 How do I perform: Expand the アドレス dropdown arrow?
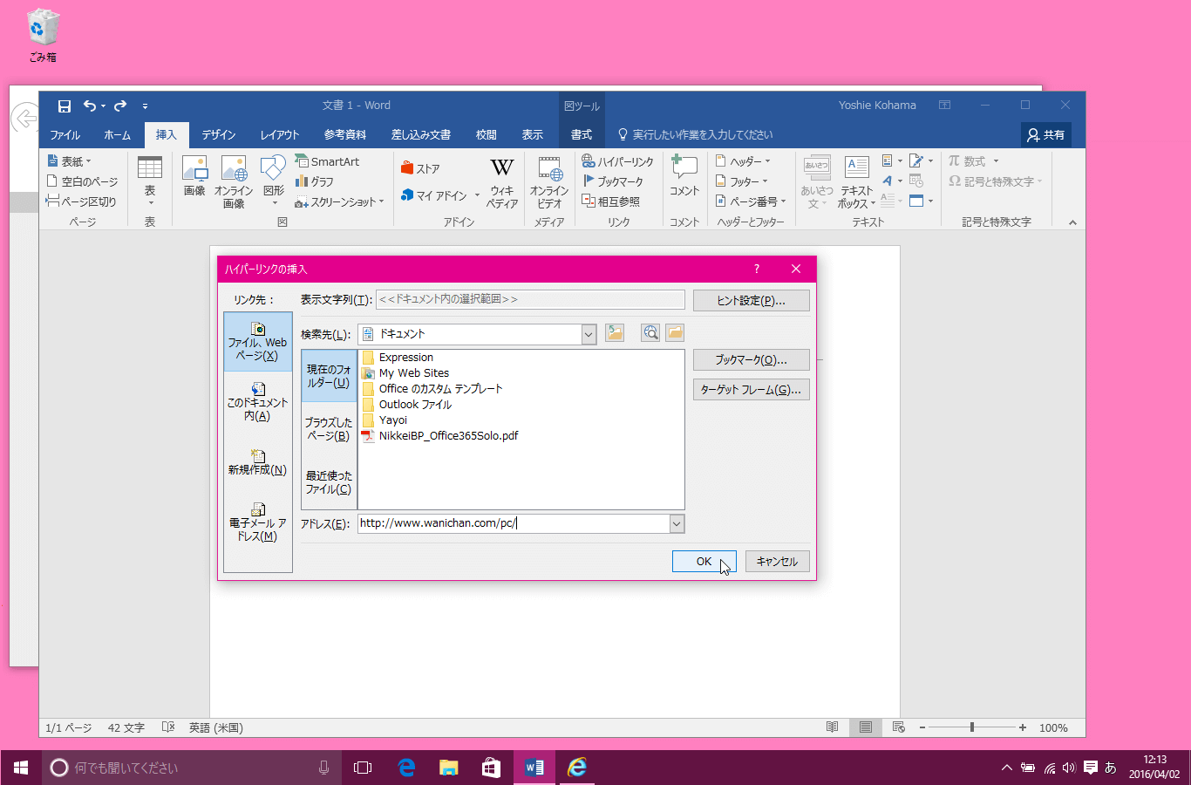click(x=677, y=523)
